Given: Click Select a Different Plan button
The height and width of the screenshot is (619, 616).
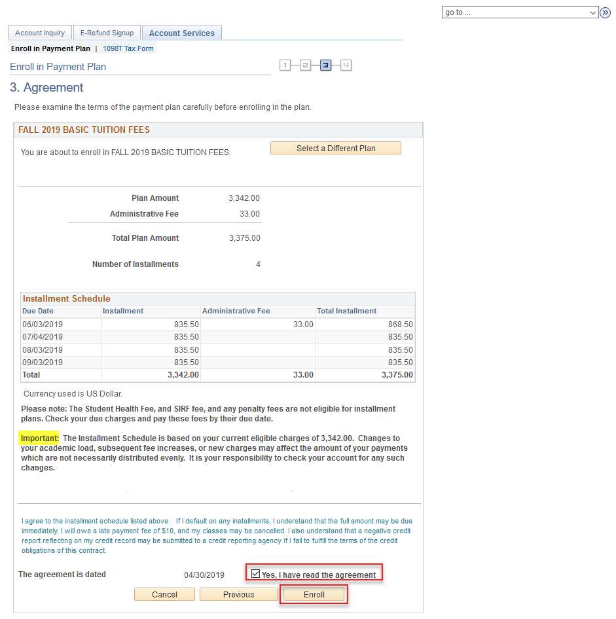Looking at the screenshot, I should 336,148.
